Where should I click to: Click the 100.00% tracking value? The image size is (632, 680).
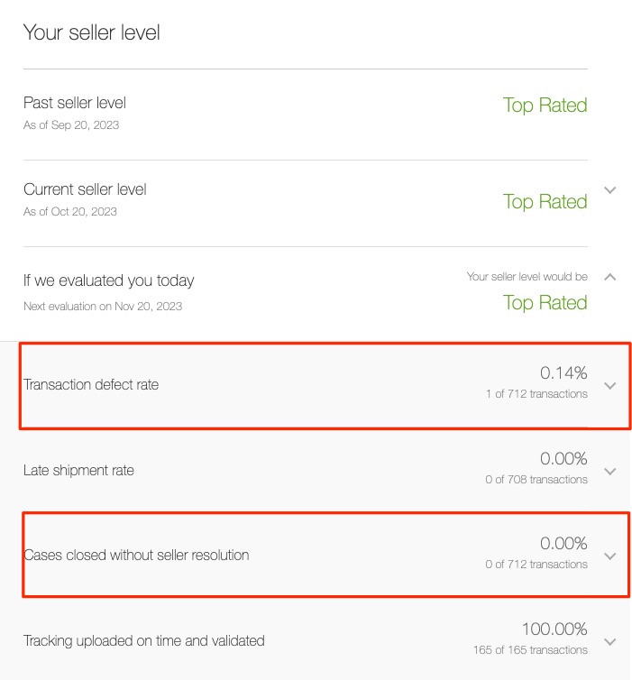(x=554, y=629)
